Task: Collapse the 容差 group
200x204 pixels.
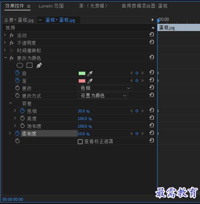Action: (11, 103)
